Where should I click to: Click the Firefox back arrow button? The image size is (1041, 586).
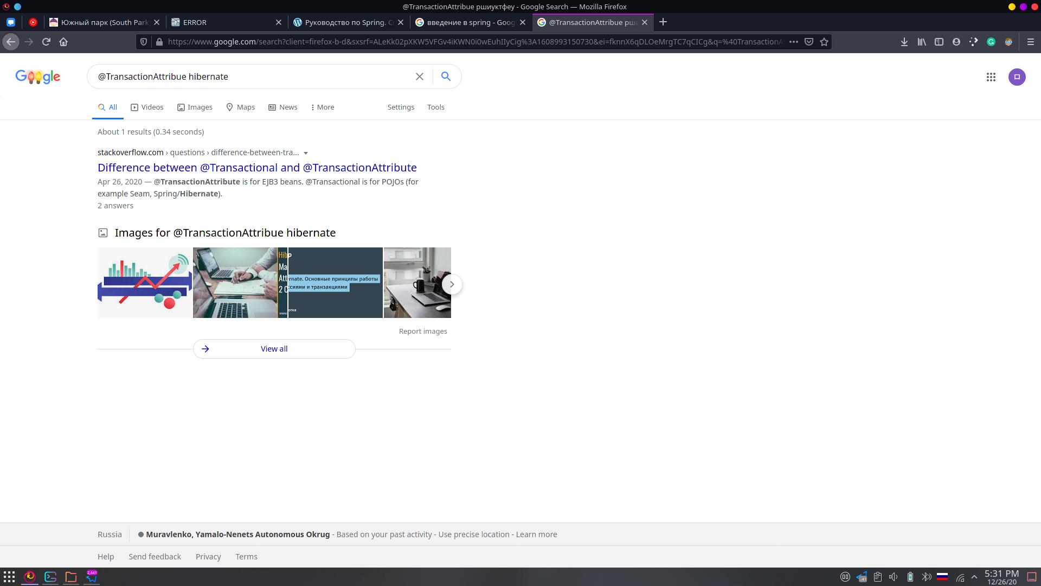pos(11,42)
